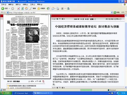Click the Mail envelope icon

point(53,8)
